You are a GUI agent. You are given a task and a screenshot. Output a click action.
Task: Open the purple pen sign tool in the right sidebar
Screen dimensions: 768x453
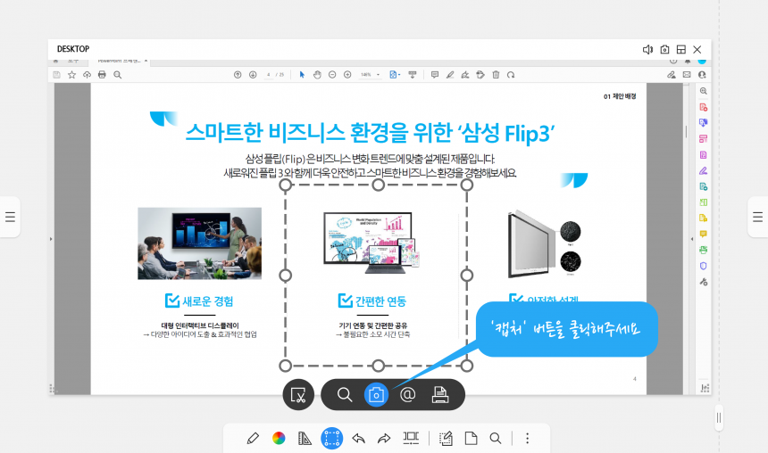(704, 170)
